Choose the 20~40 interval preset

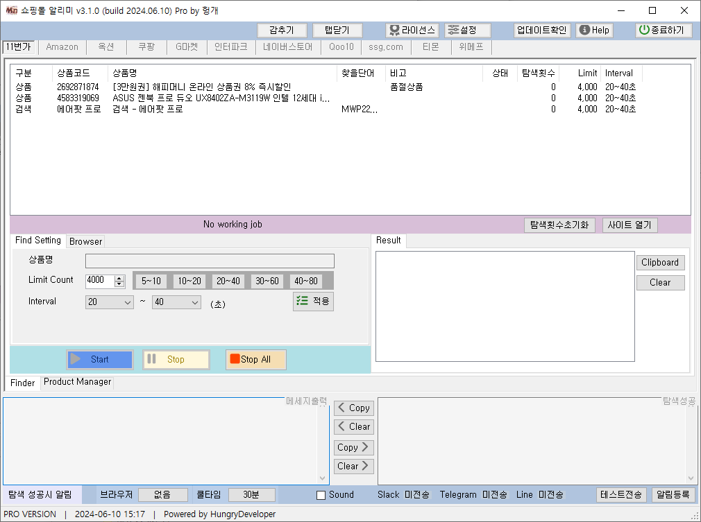pyautogui.click(x=228, y=281)
